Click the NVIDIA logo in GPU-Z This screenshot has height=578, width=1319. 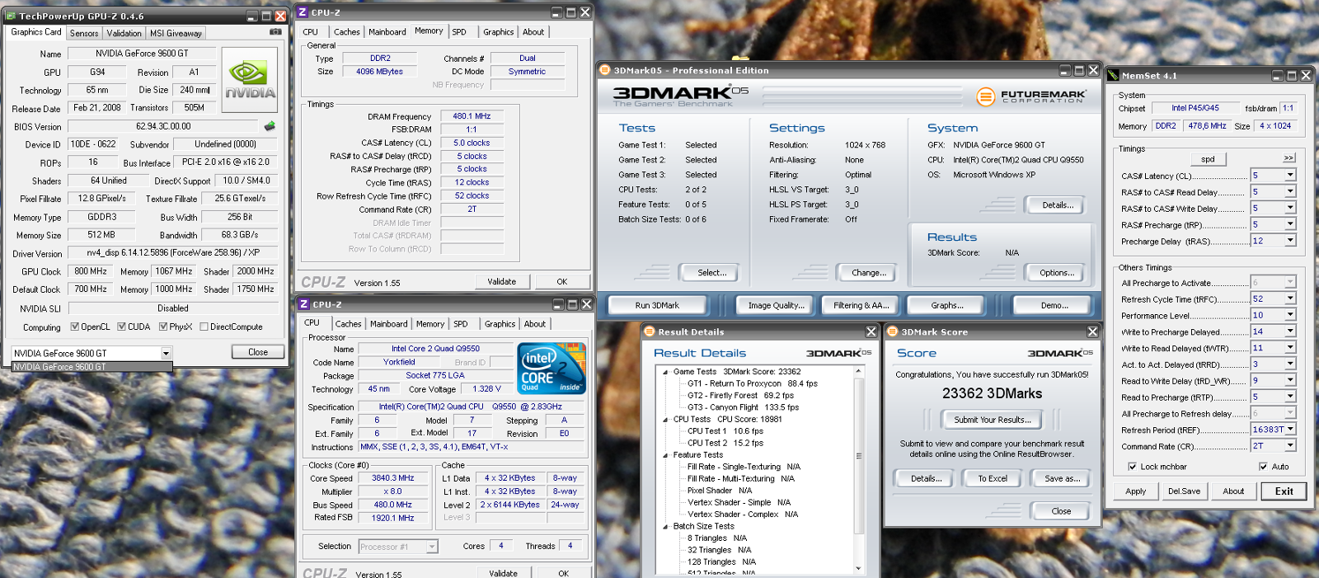(x=250, y=81)
